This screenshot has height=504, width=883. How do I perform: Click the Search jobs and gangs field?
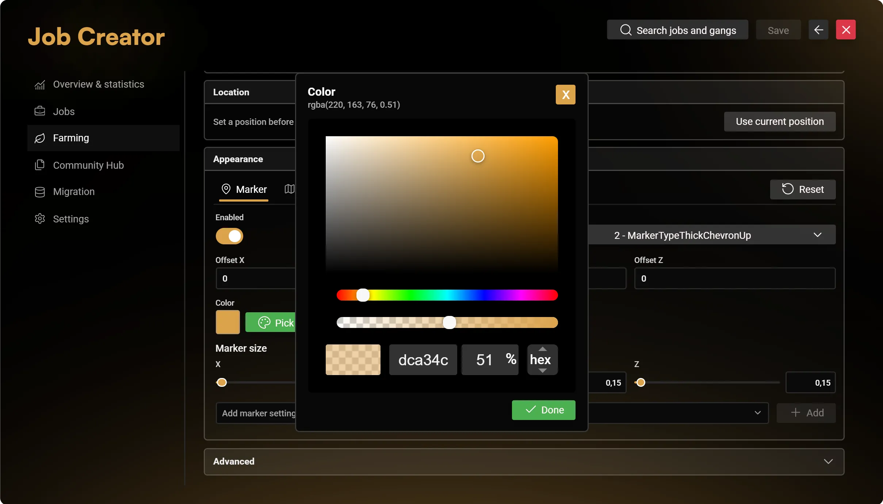click(x=677, y=30)
